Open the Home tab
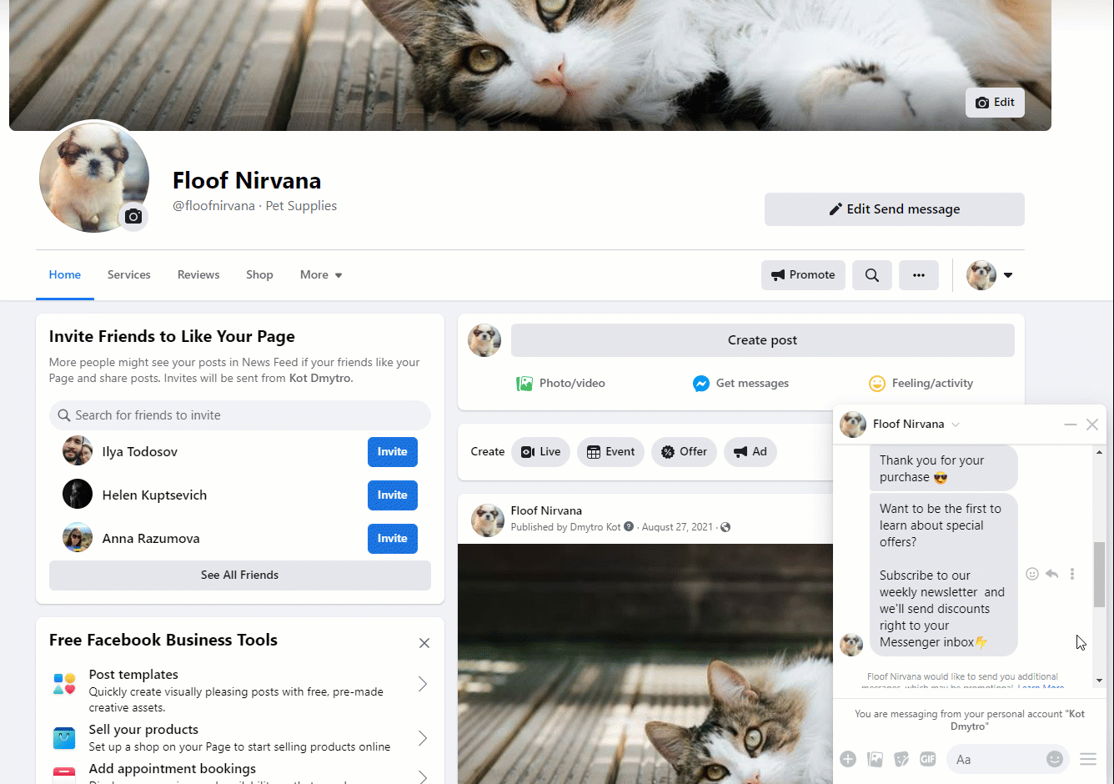Image resolution: width=1114 pixels, height=784 pixels. pyautogui.click(x=65, y=275)
